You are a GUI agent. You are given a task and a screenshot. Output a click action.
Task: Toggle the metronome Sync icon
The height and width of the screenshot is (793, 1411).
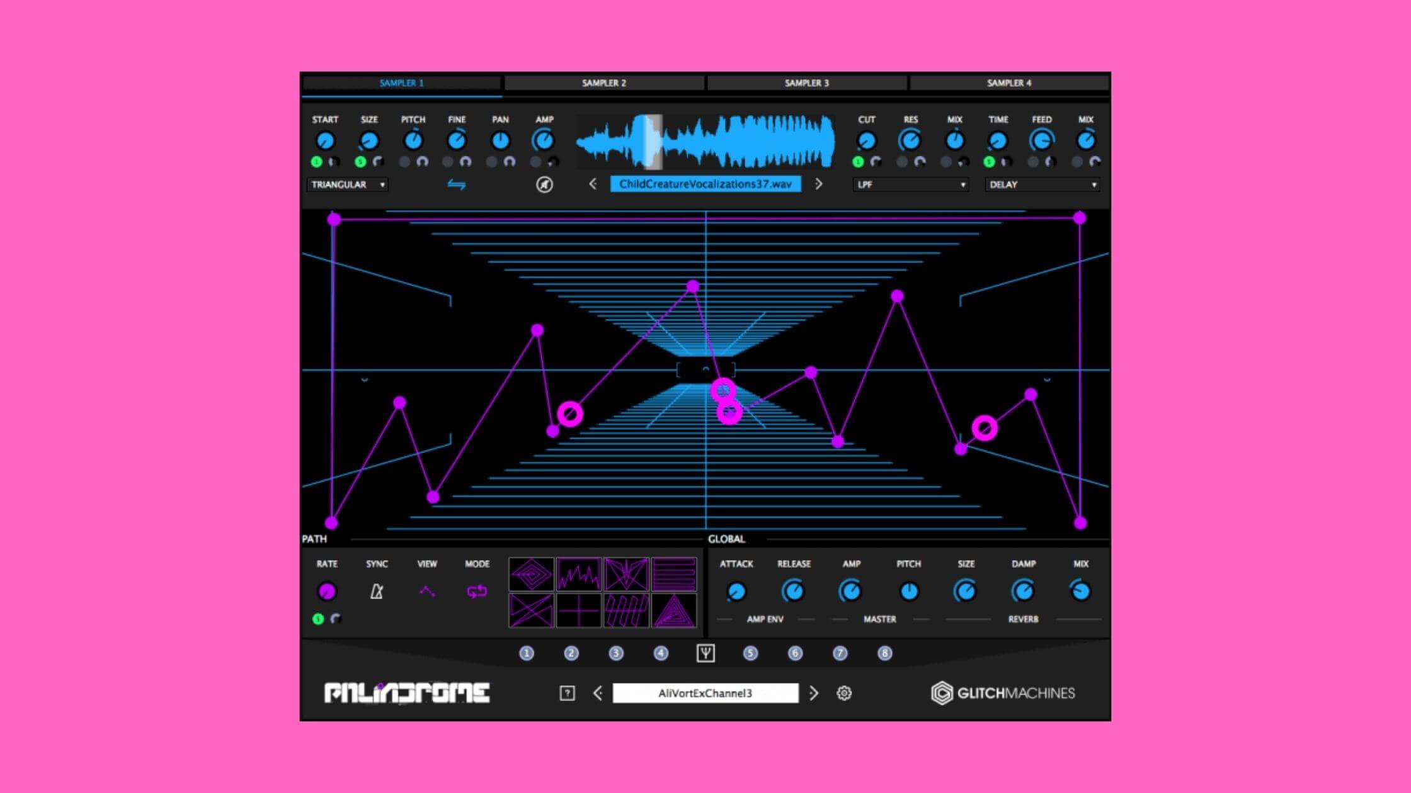(x=377, y=592)
